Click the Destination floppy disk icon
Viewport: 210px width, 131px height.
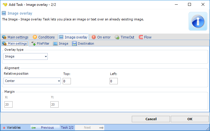pyautogui.click(x=74, y=43)
